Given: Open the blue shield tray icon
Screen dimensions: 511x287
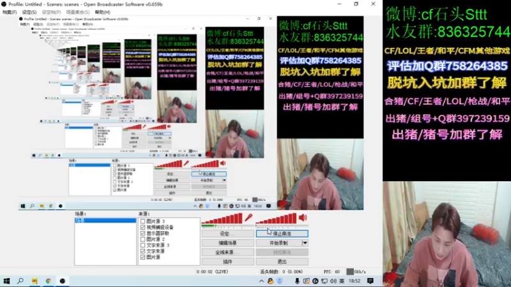Looking at the screenshot, I should point(279,281).
